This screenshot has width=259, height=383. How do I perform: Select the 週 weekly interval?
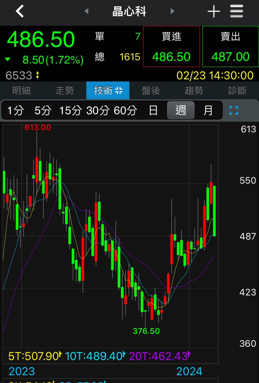pyautogui.click(x=181, y=110)
